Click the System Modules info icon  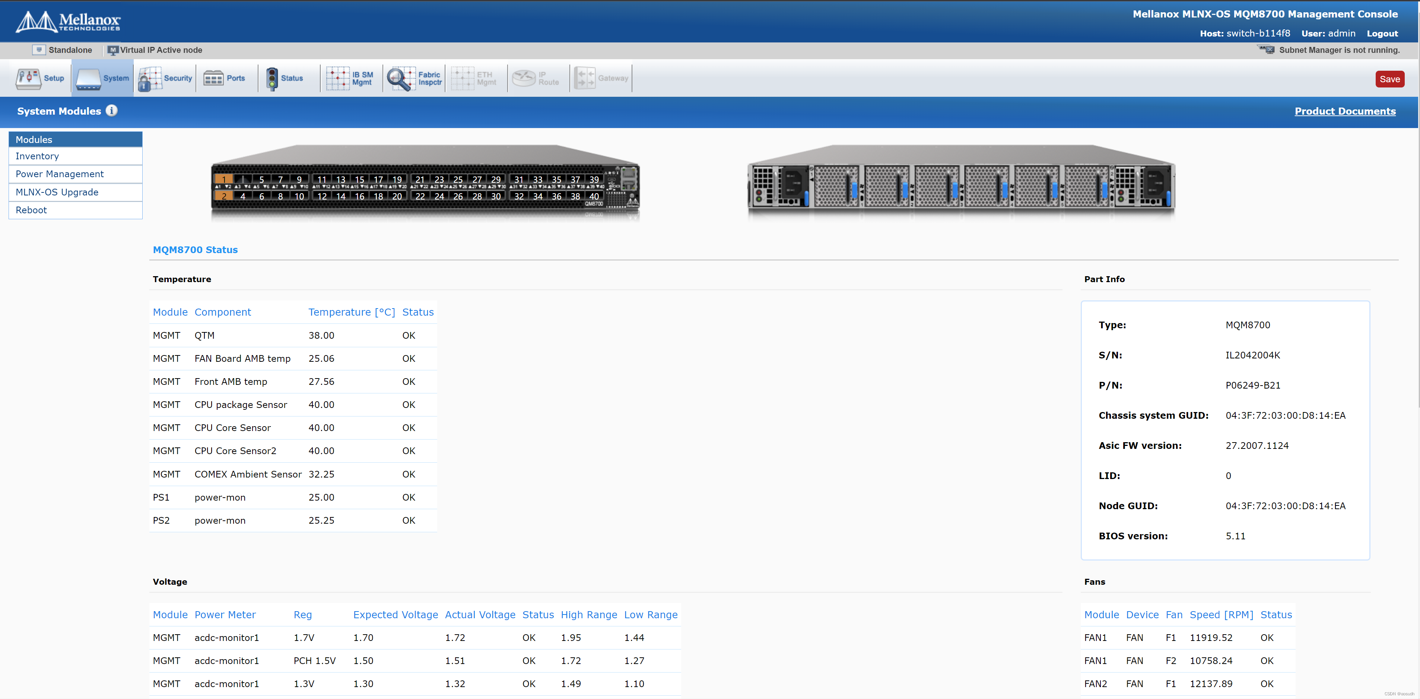pyautogui.click(x=112, y=111)
